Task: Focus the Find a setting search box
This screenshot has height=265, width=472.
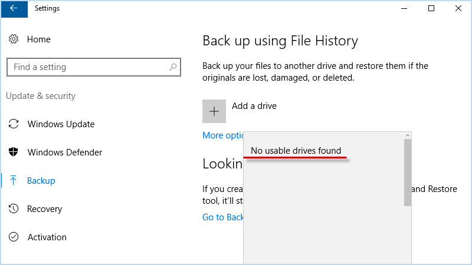Action: [94, 67]
